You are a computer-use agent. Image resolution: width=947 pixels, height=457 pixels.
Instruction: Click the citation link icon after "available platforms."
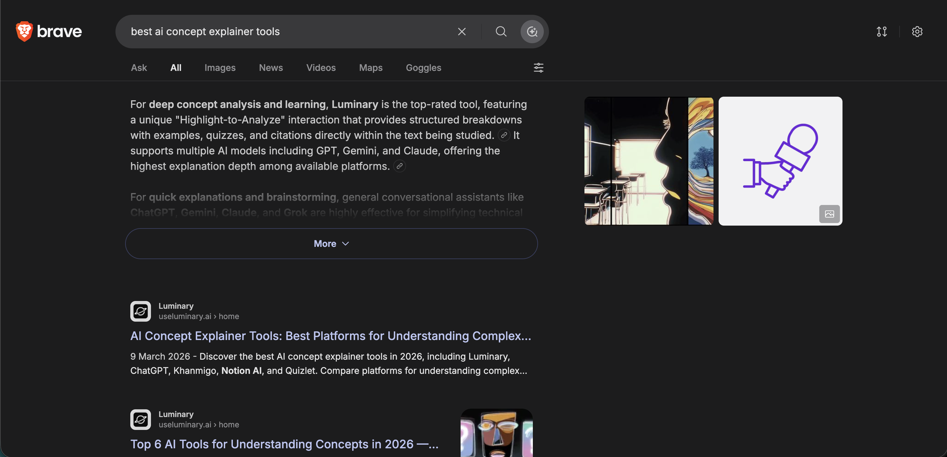[x=399, y=166]
